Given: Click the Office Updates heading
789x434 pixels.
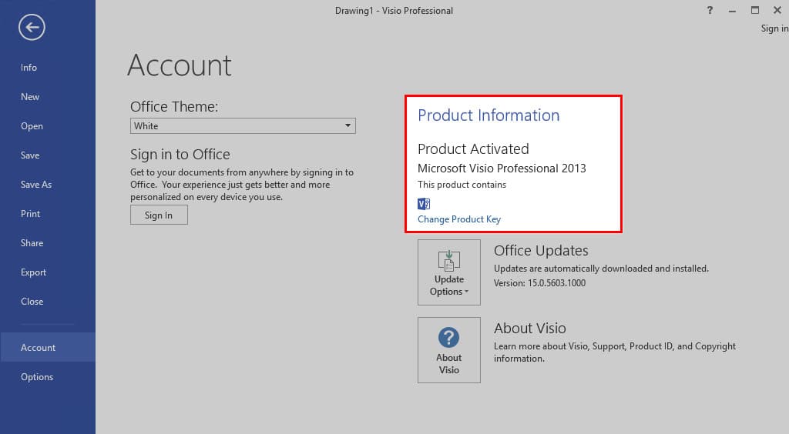Looking at the screenshot, I should pyautogui.click(x=541, y=250).
